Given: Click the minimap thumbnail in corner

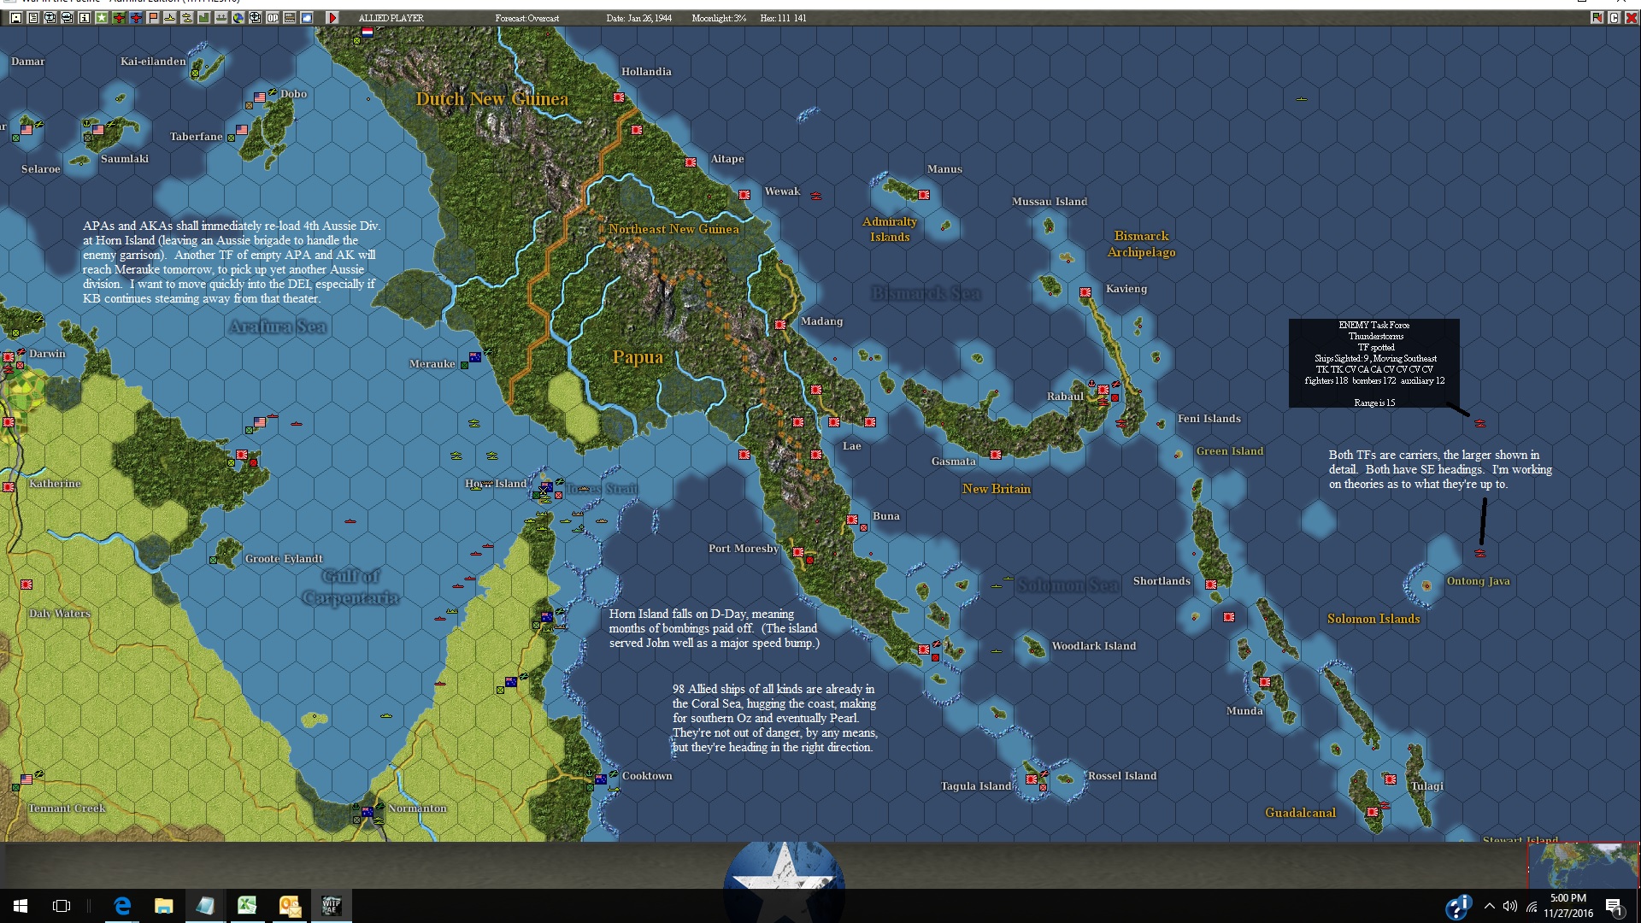Looking at the screenshot, I should click(x=1583, y=865).
